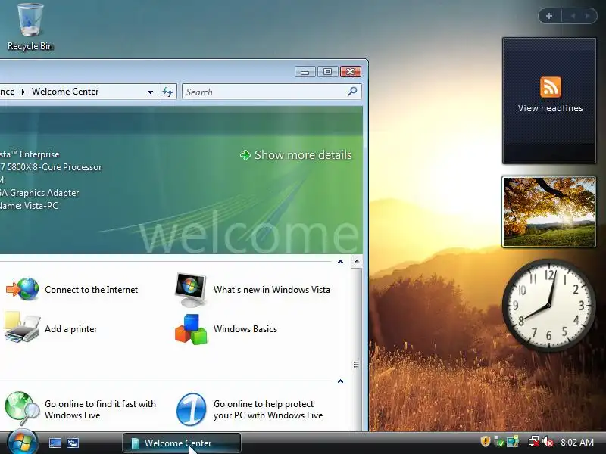Click View headlines in the feed gadget

click(551, 108)
